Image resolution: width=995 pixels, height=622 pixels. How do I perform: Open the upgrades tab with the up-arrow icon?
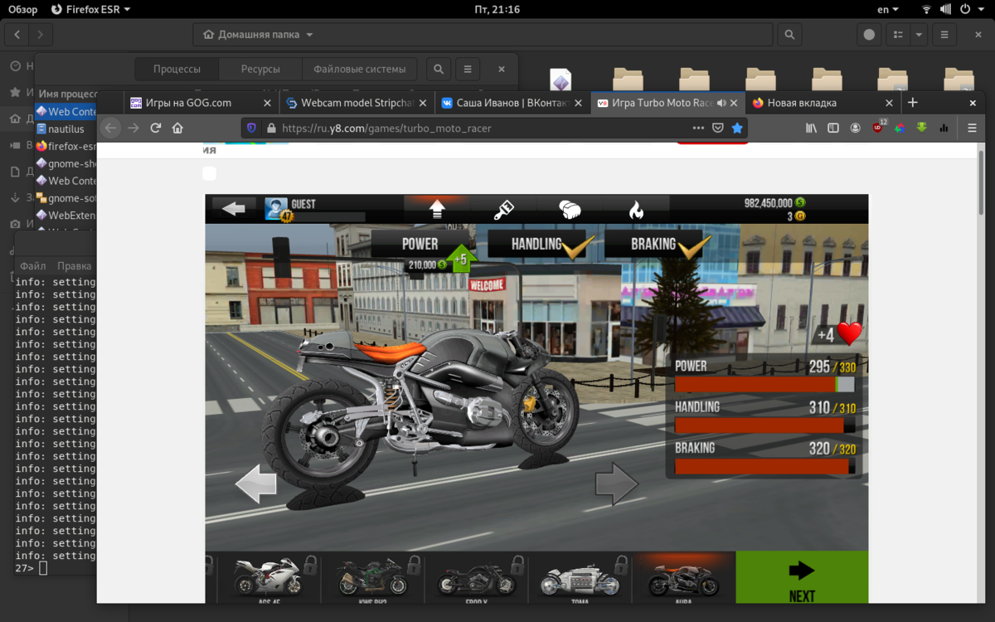(x=437, y=209)
